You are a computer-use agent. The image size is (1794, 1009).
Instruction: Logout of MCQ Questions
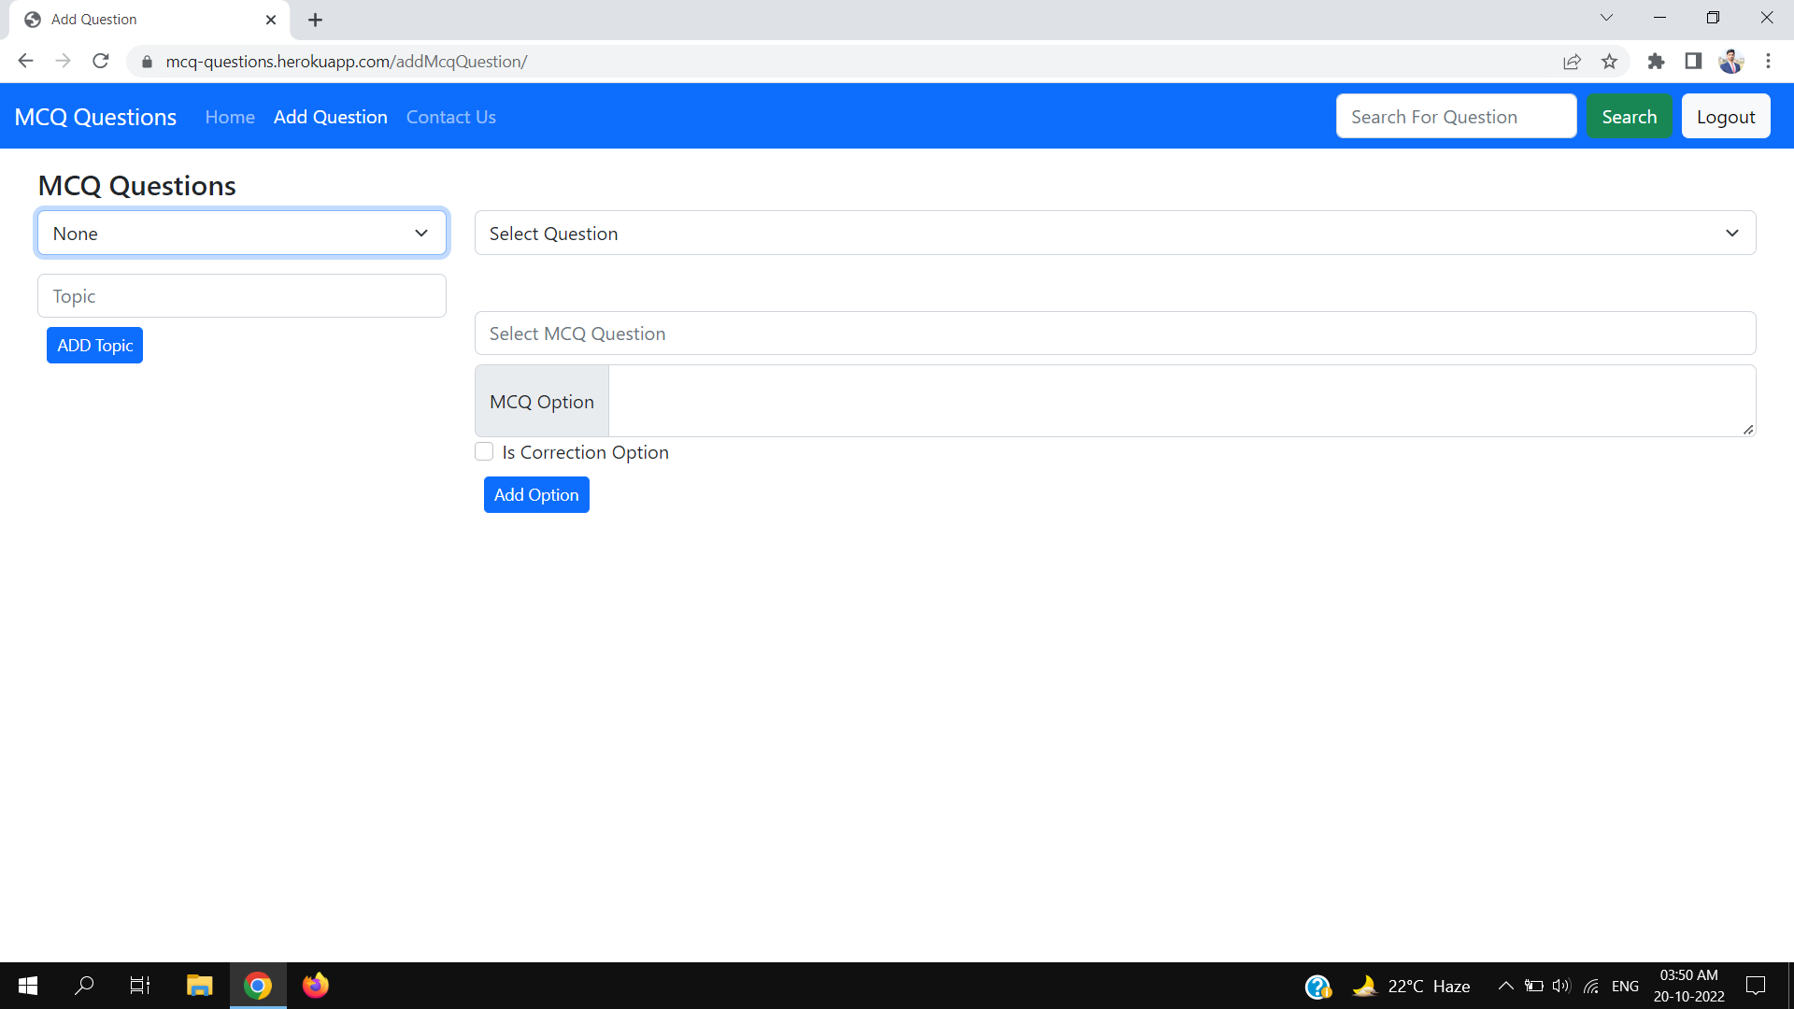(1726, 116)
